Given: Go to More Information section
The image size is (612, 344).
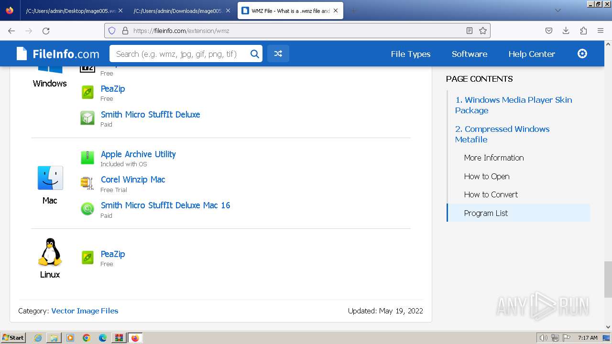Looking at the screenshot, I should pos(494,158).
